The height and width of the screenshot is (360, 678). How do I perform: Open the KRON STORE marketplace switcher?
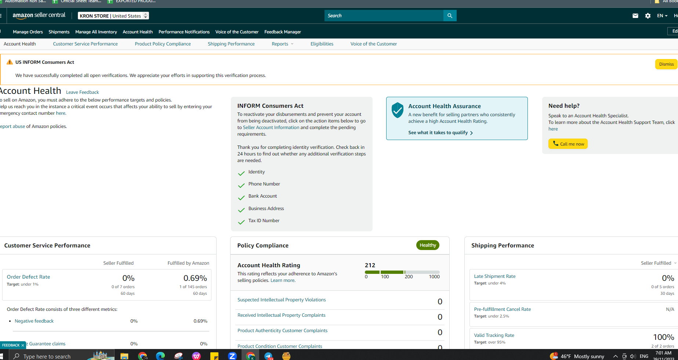click(113, 16)
